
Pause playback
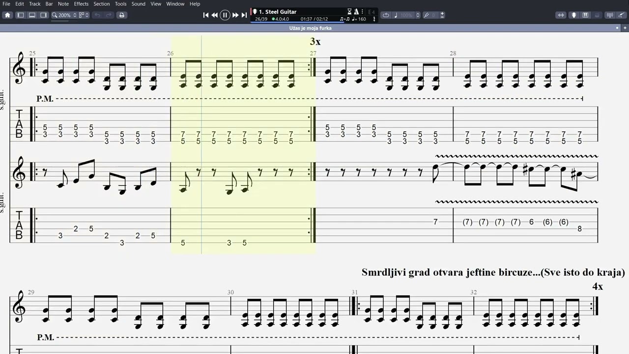pos(225,15)
